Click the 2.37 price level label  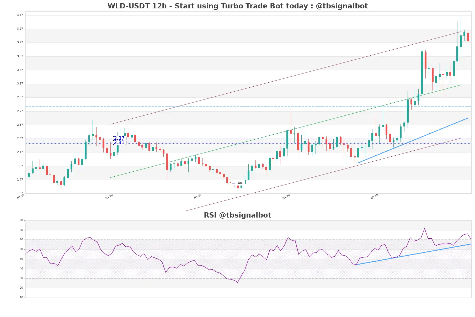(x=119, y=138)
